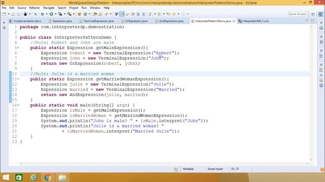Click the Back navigation yellow arrow

pyautogui.click(x=174, y=14)
